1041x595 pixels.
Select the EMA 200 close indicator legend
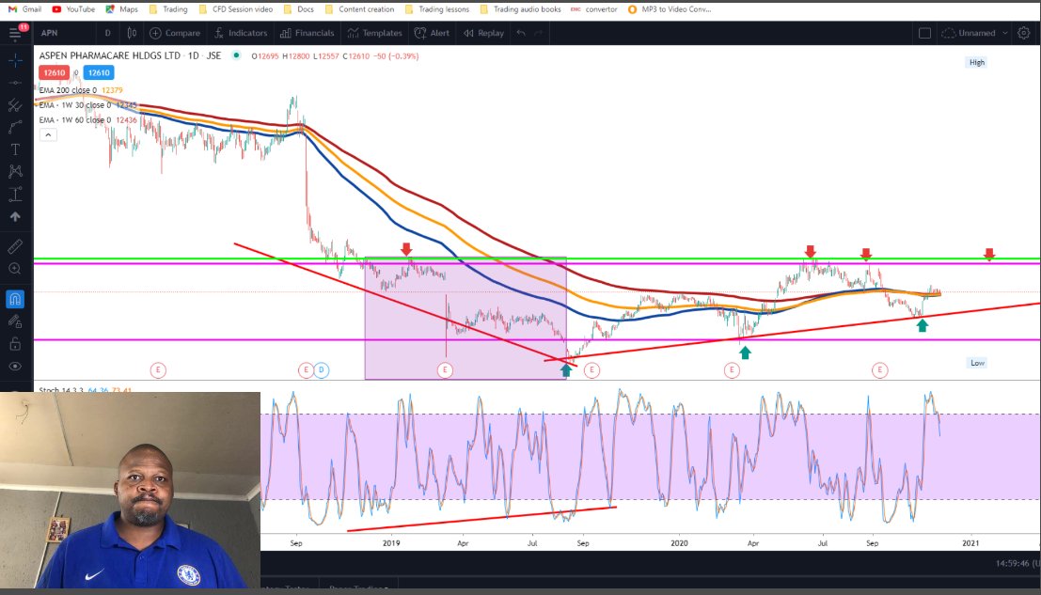[x=80, y=90]
